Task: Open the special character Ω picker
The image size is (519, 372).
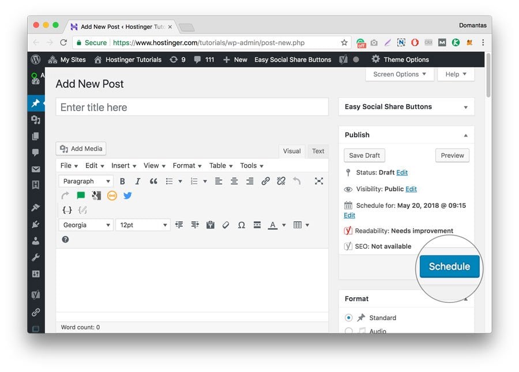Action: (x=241, y=225)
